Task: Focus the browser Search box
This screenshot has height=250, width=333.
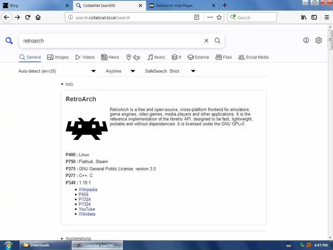Action: click(x=252, y=18)
